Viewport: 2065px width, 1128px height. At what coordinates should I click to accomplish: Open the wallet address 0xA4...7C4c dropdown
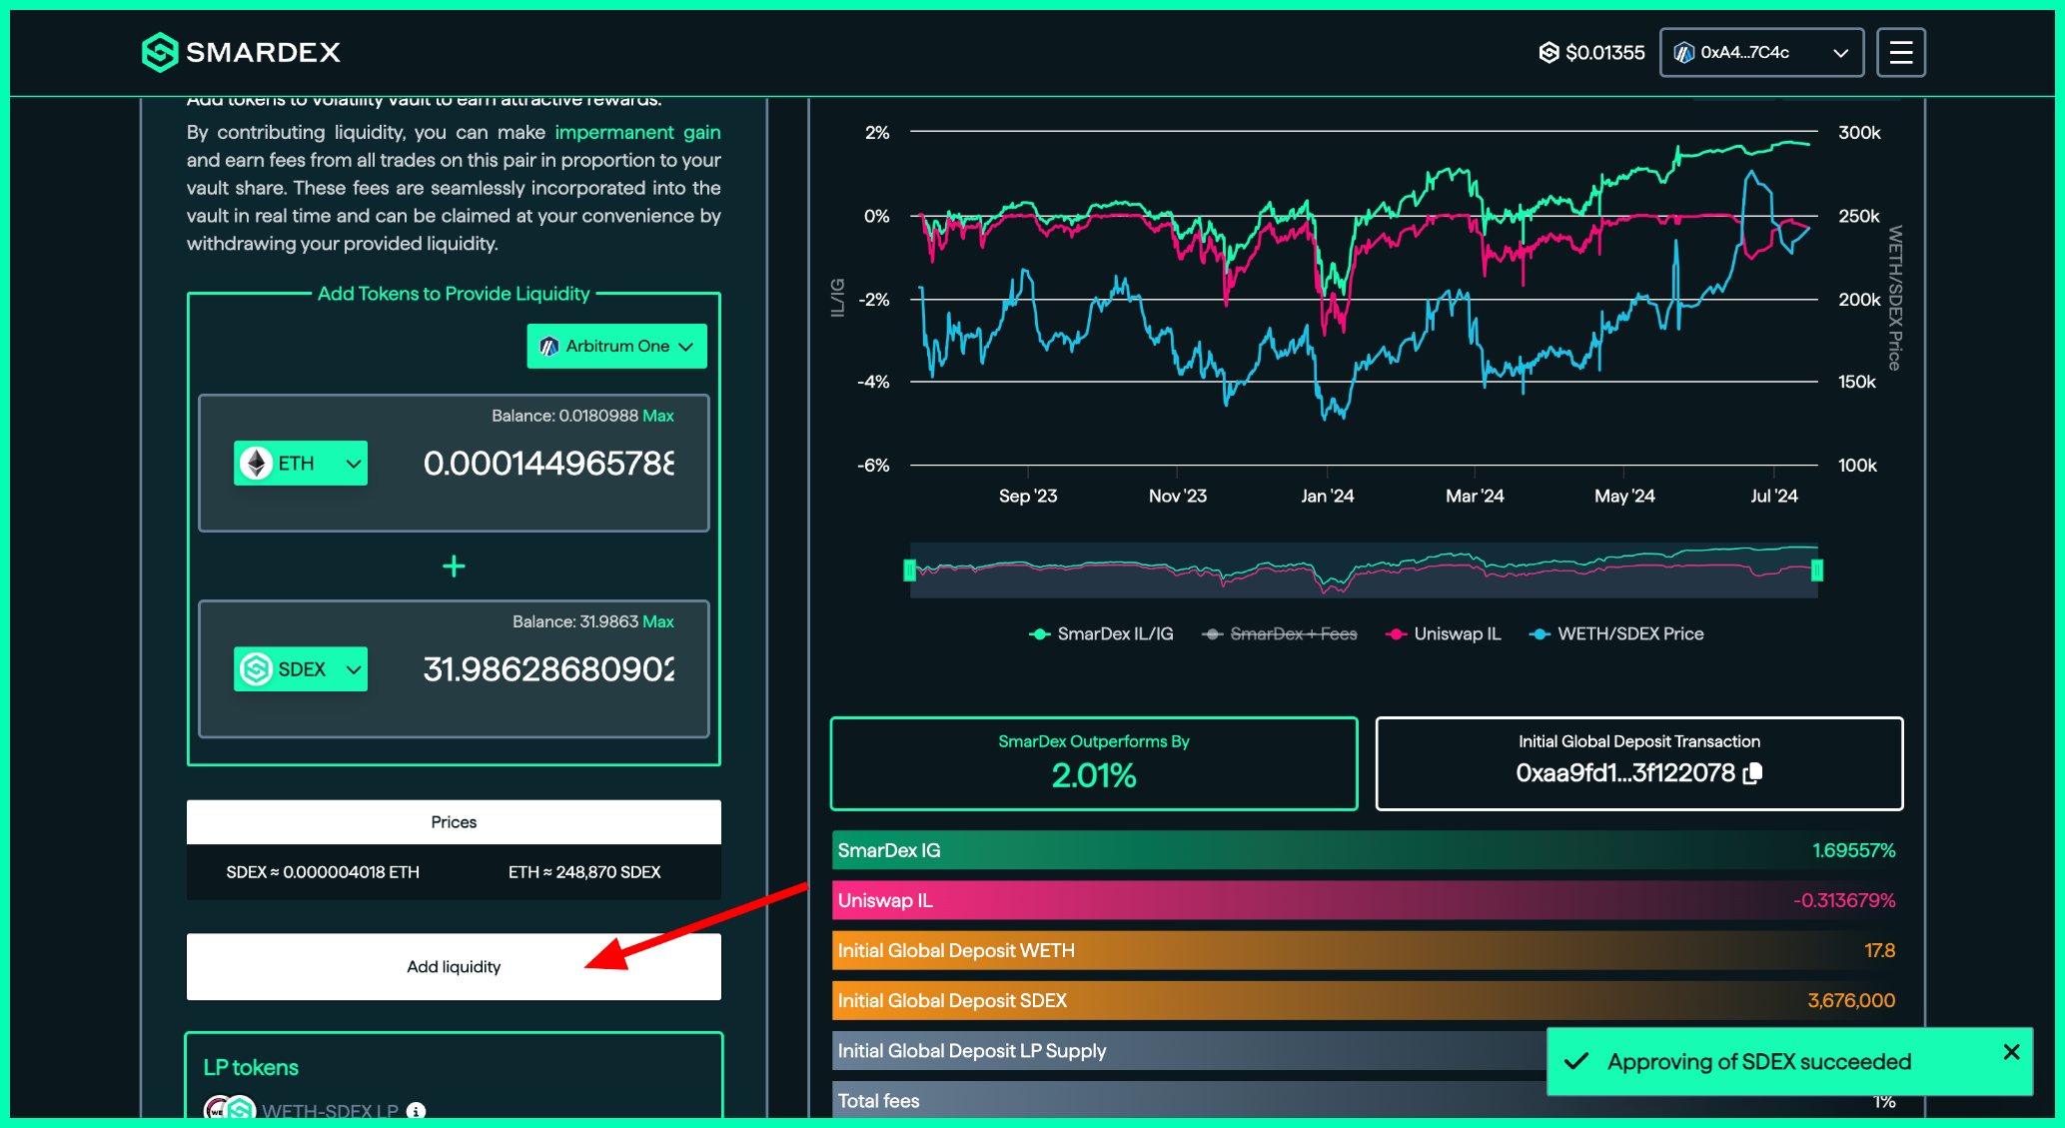[x=1760, y=52]
